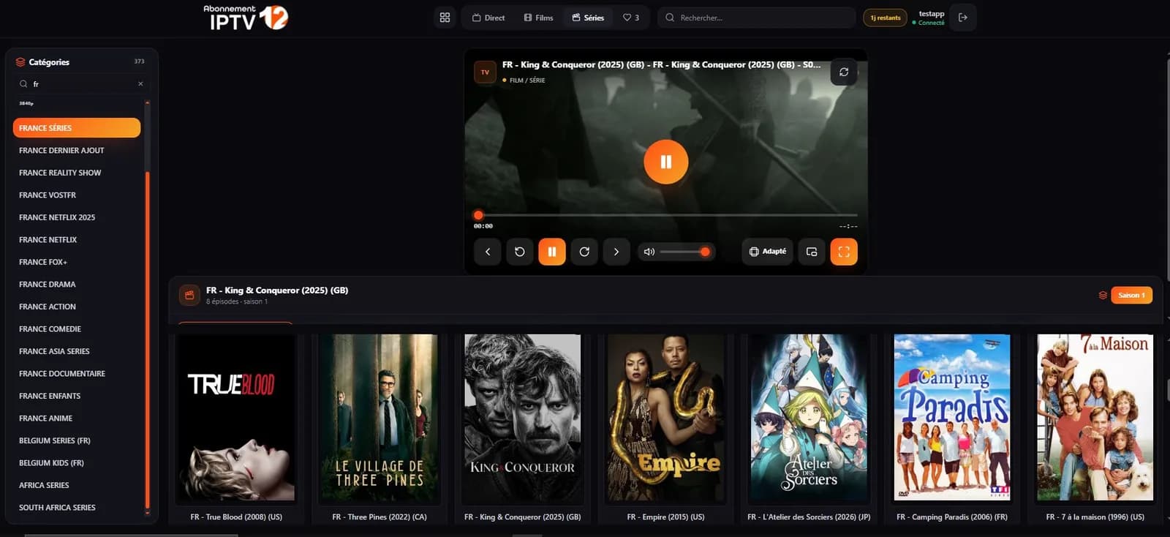The image size is (1170, 537).
Task: Open the Empire poster
Action: (x=665, y=418)
